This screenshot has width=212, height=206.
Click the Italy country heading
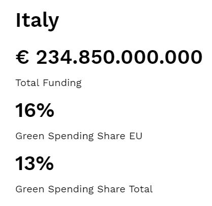(x=37, y=21)
